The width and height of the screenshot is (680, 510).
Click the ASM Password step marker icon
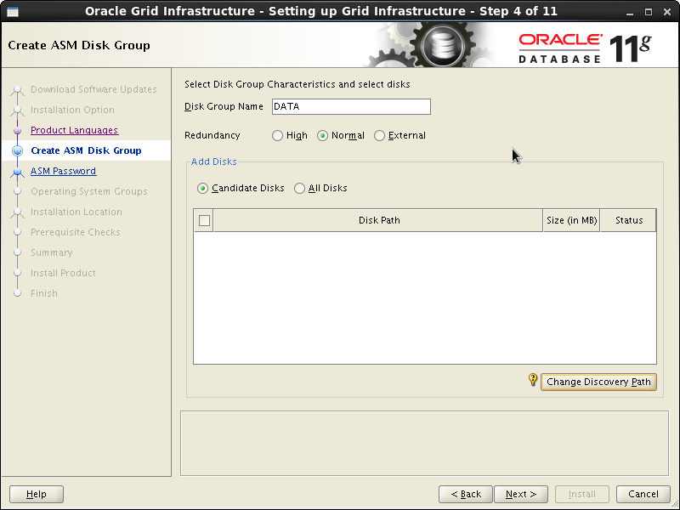pyautogui.click(x=17, y=172)
